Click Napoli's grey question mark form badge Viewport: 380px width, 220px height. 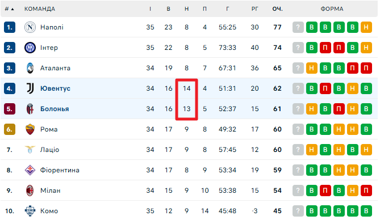[298, 27]
